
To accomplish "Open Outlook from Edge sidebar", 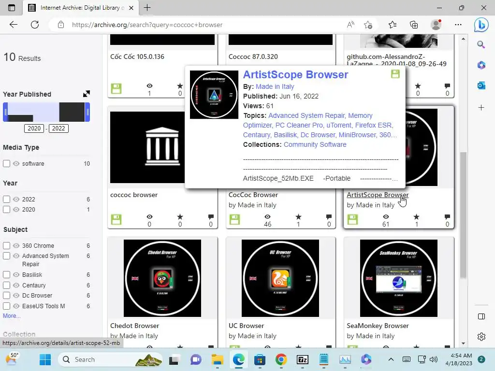I will (x=481, y=85).
